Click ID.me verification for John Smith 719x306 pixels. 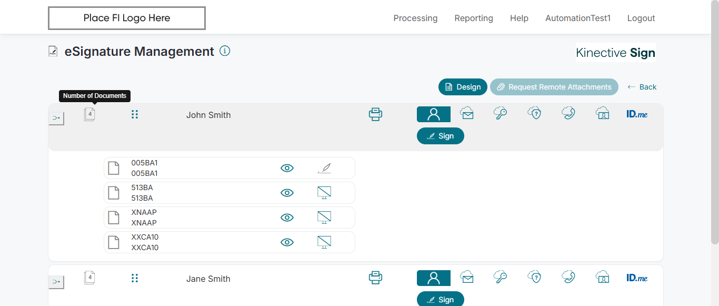pos(637,114)
